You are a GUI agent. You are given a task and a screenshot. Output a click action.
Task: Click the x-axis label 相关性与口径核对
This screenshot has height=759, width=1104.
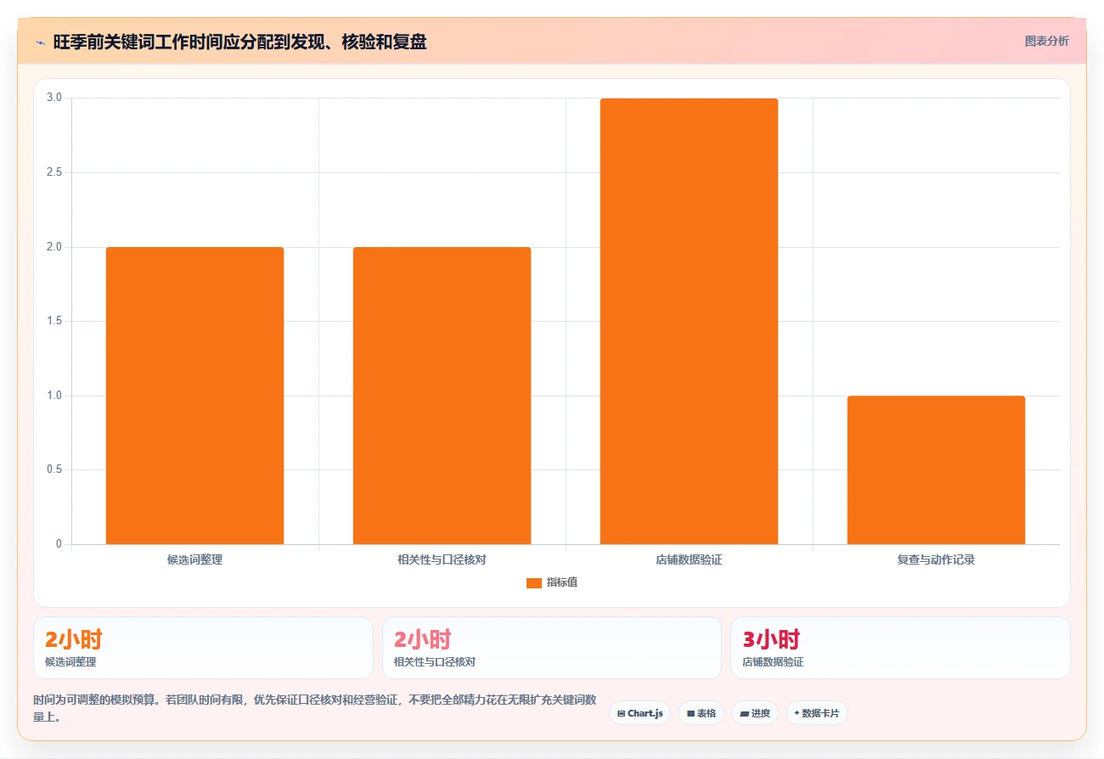(442, 560)
